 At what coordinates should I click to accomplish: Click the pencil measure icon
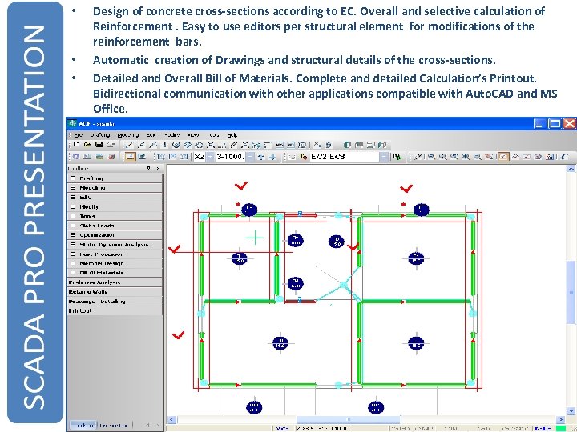[x=418, y=157]
